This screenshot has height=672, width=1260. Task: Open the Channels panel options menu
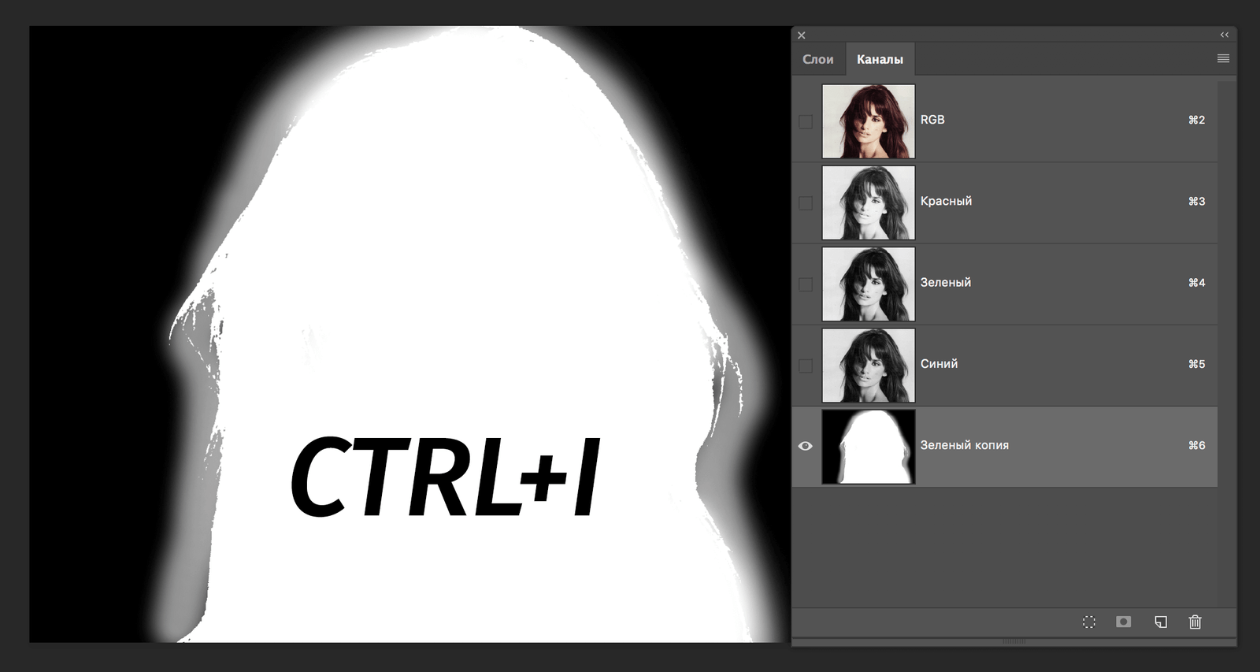1223,59
